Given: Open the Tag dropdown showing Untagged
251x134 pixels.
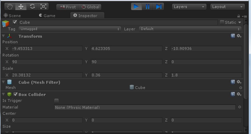Looking at the screenshot, I should click(70, 29).
